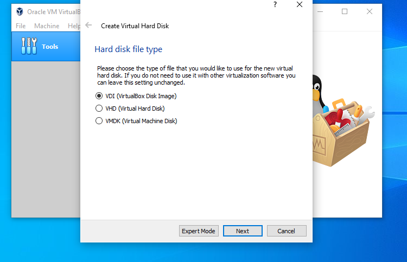Minimize the VirtualBox Manager window
Screen dimensions: 407x262
[320, 12]
